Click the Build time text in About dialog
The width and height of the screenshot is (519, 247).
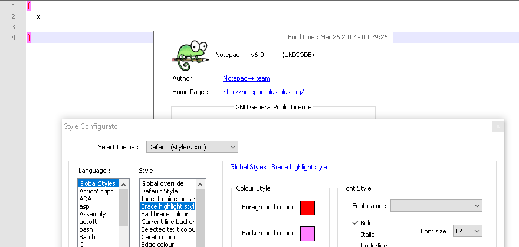(337, 37)
